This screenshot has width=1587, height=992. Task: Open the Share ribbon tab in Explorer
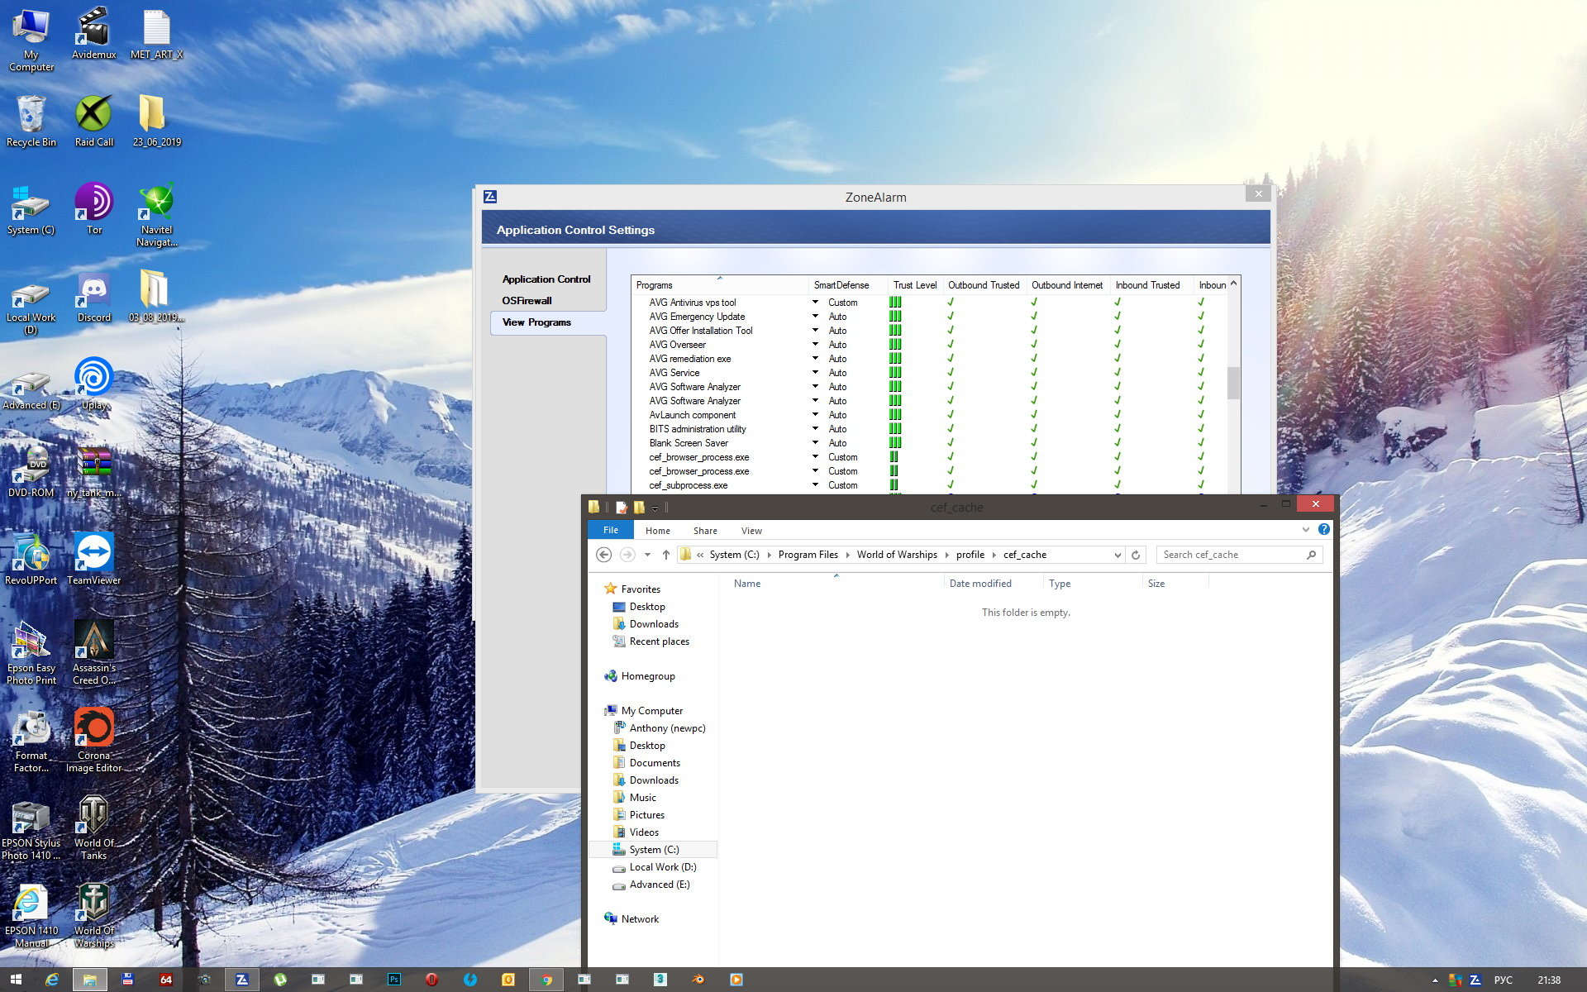705,531
